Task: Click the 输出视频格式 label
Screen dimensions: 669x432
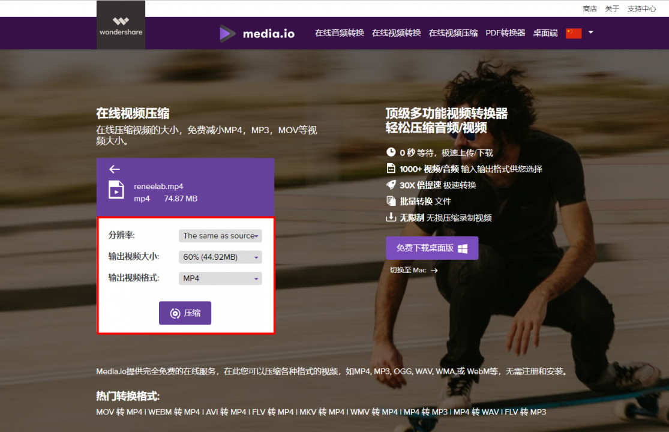Action: pos(134,278)
